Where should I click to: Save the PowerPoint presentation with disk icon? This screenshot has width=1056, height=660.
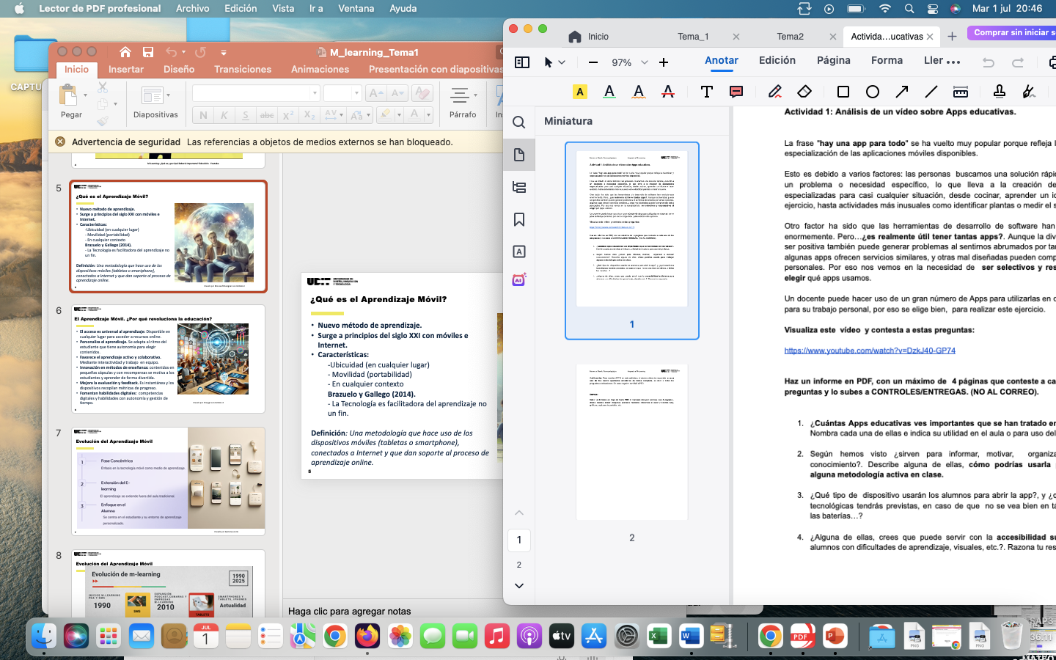click(148, 52)
